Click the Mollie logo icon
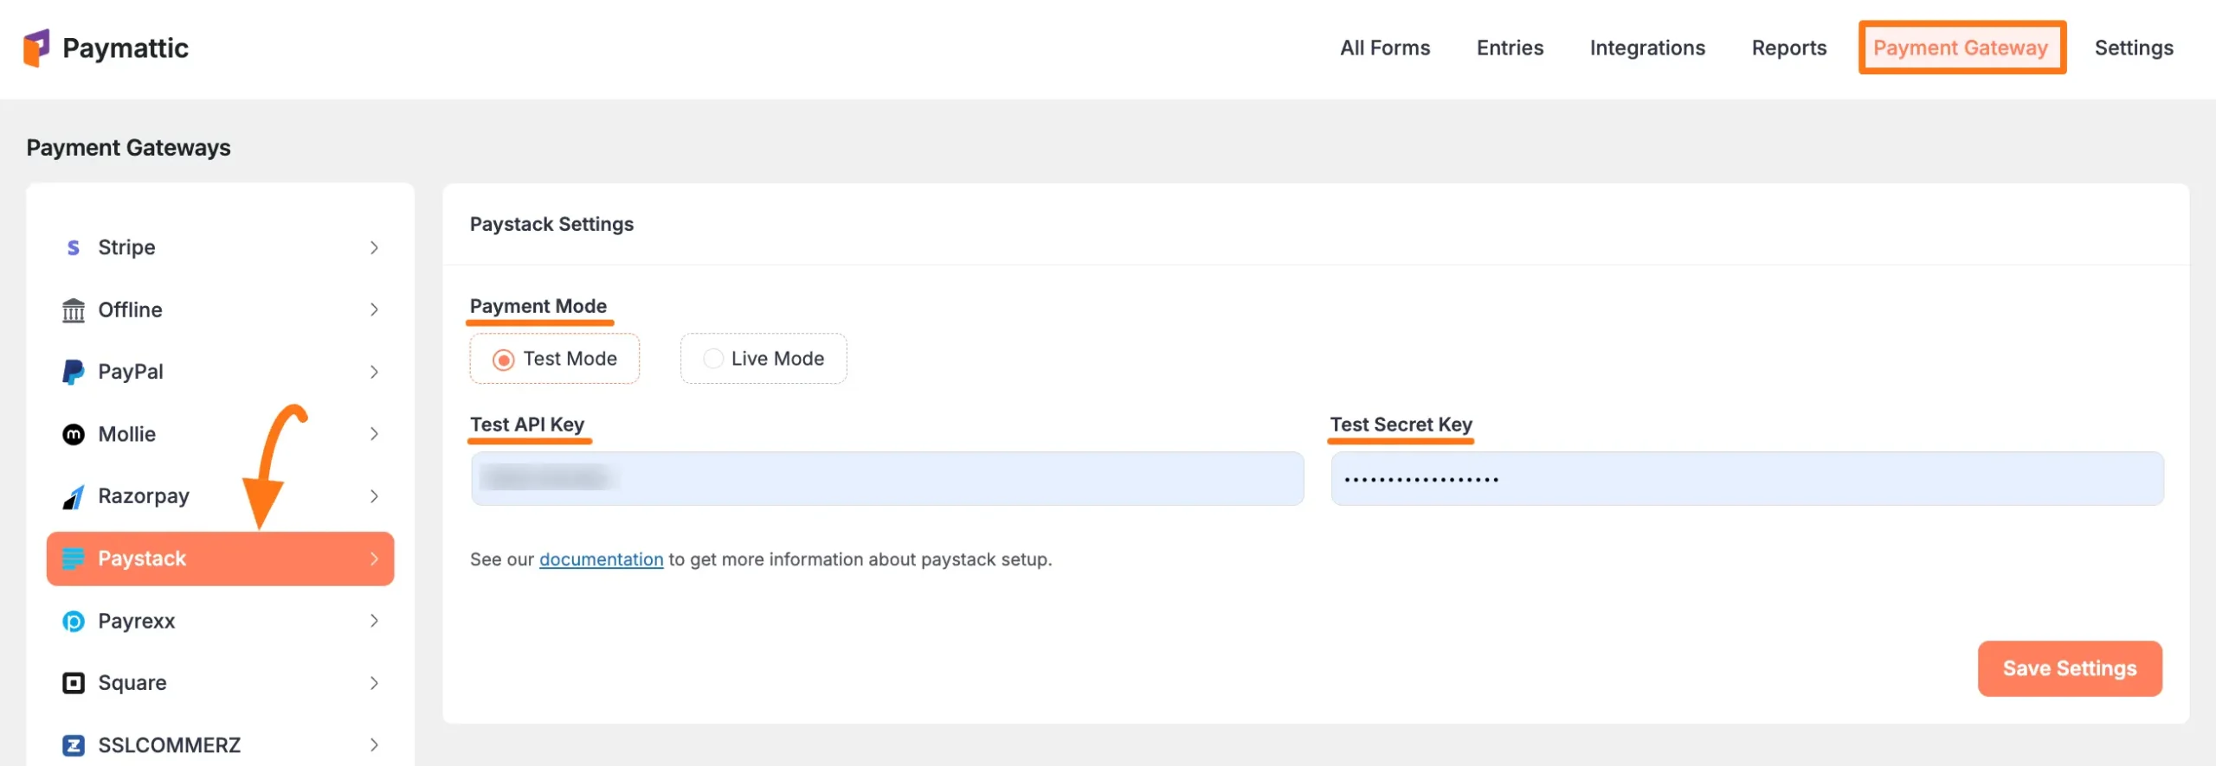The width and height of the screenshot is (2216, 766). point(74,434)
